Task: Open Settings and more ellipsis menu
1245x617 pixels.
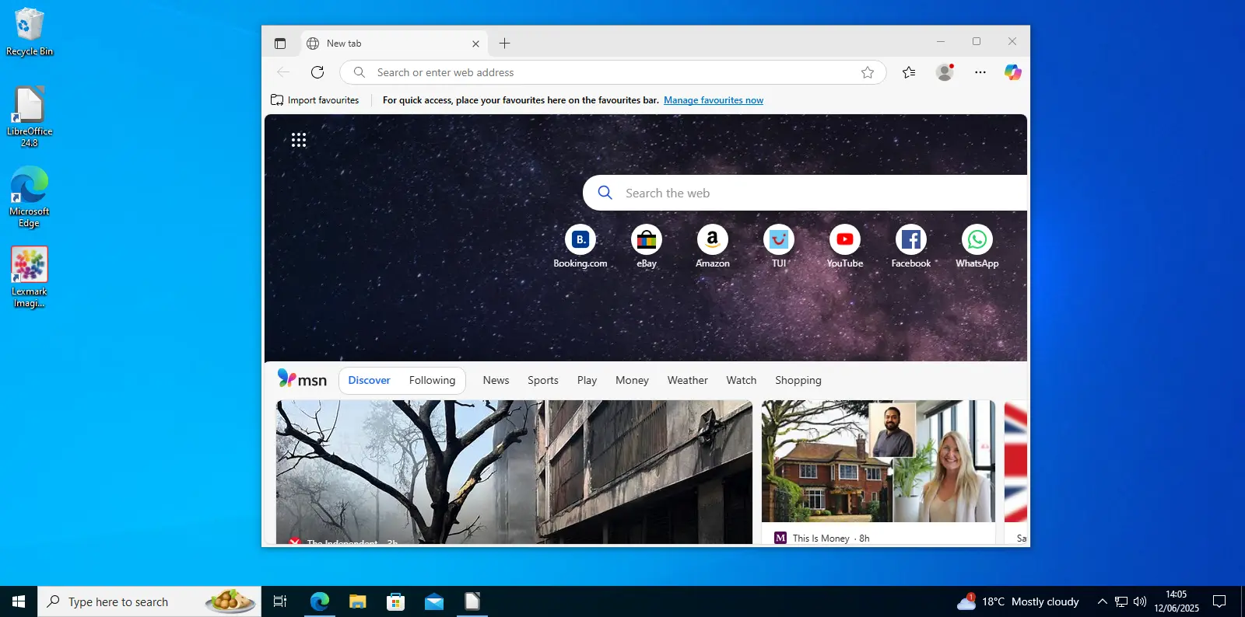Action: tap(980, 72)
